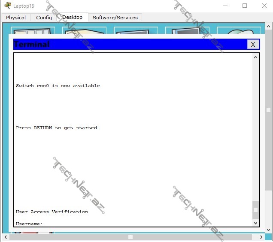
Task: Click the horizontal scrollbar left arrow
Action: [6, 237]
